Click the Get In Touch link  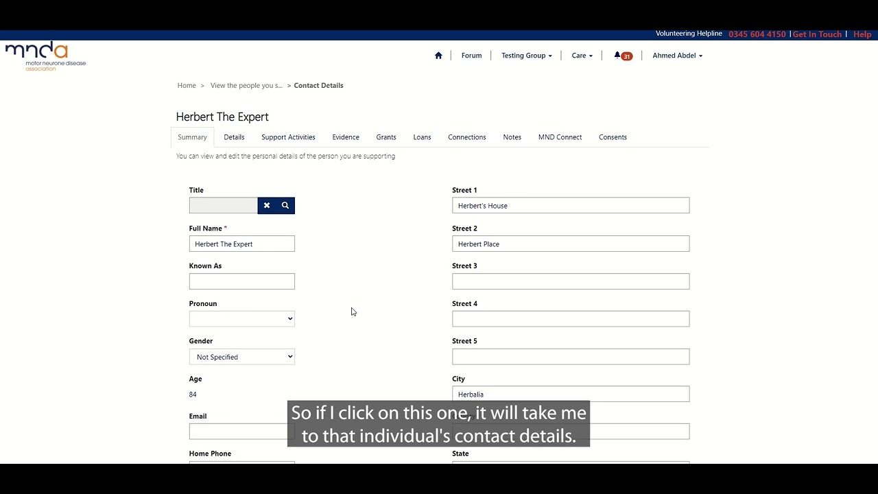pos(817,34)
